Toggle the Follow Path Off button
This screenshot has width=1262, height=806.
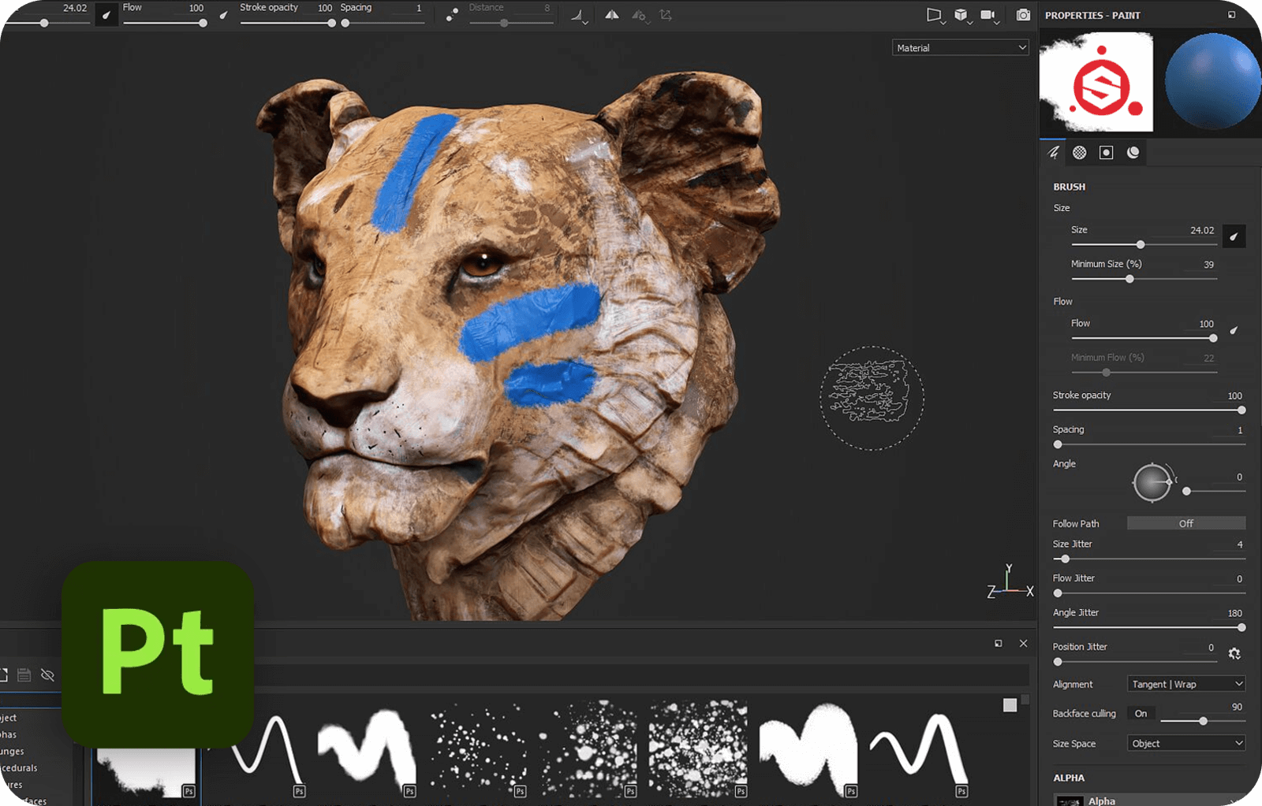coord(1186,523)
